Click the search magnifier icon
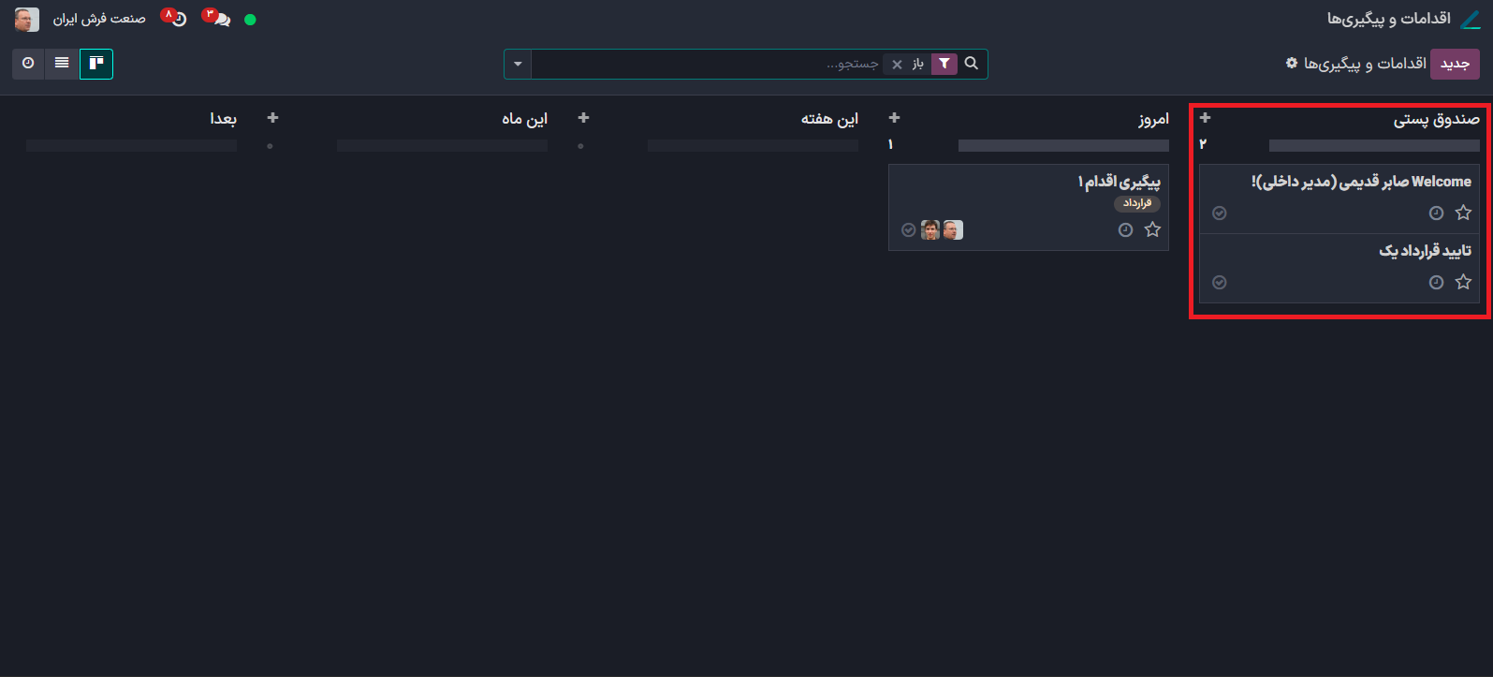 point(972,64)
